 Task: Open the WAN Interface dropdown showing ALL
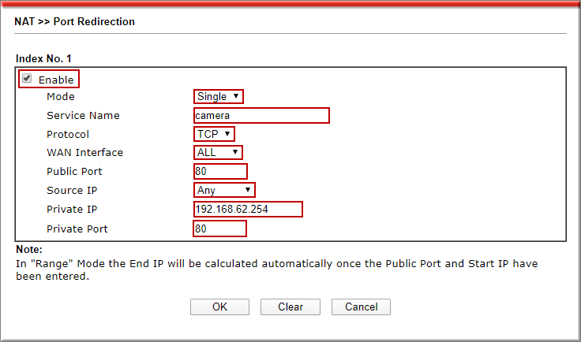pos(218,152)
